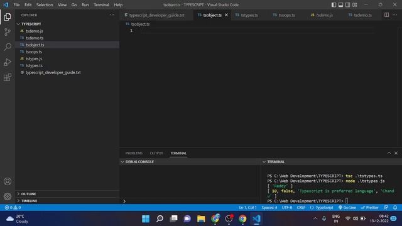Open the Windows Start menu
Viewport: 402px width, 226px height.
[x=146, y=218]
